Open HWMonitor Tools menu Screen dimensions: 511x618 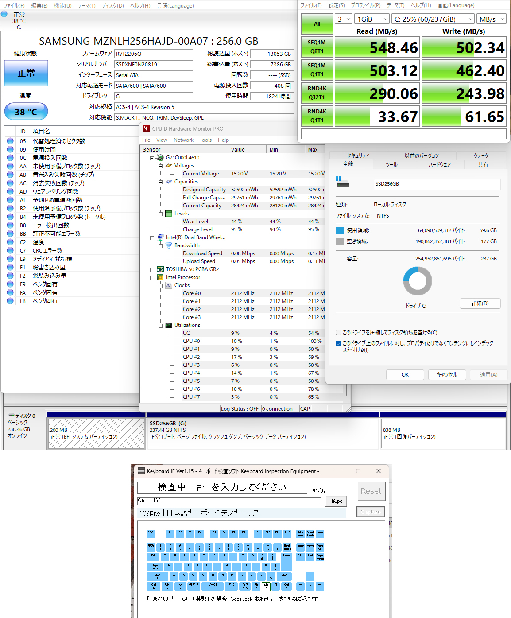point(205,140)
